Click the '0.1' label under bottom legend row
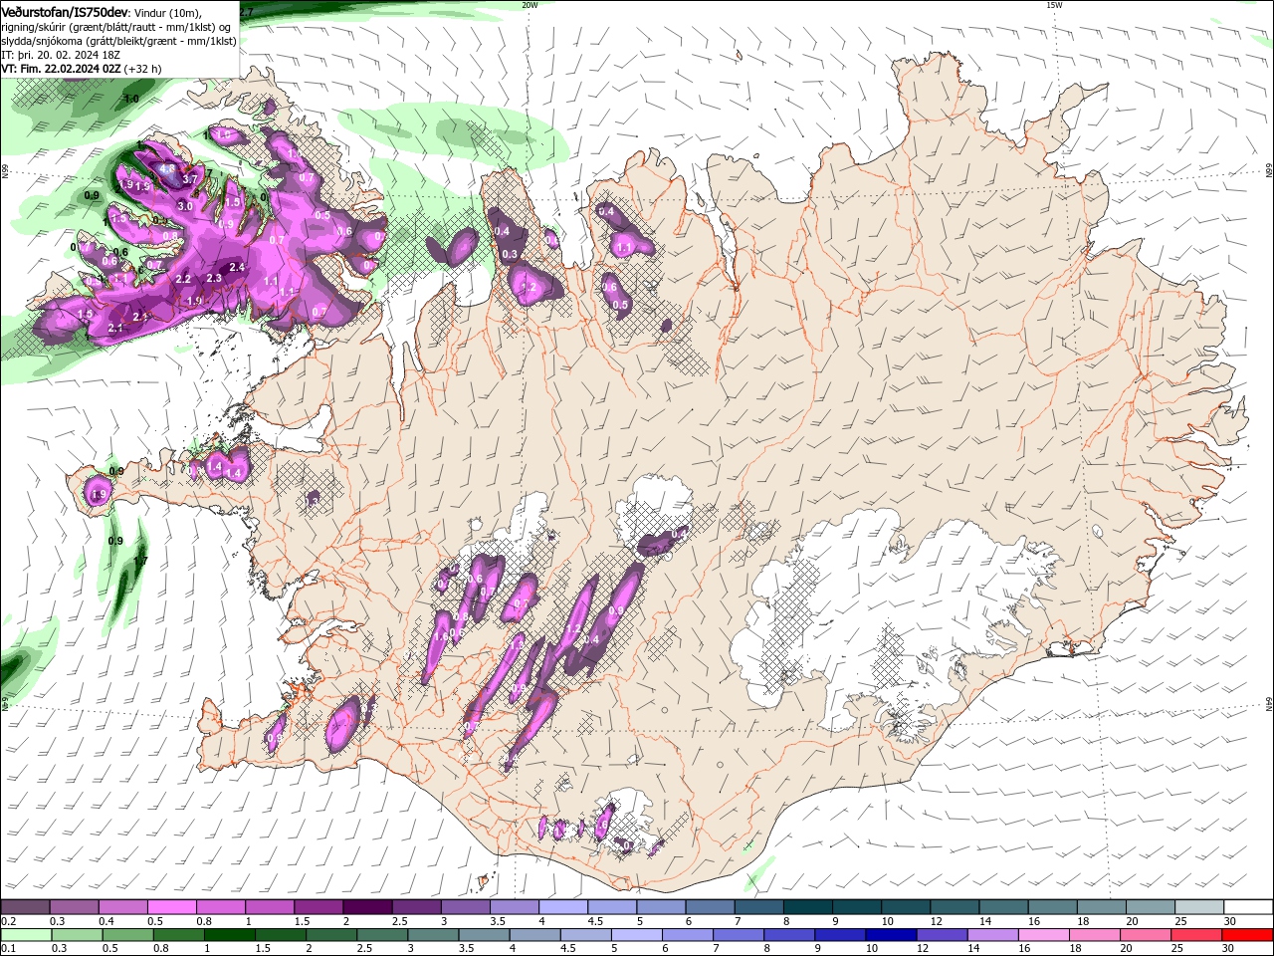 click(8, 949)
